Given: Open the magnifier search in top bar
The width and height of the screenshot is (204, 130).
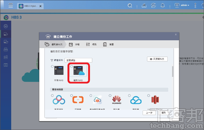Looking at the screenshot, I should tap(130, 5).
